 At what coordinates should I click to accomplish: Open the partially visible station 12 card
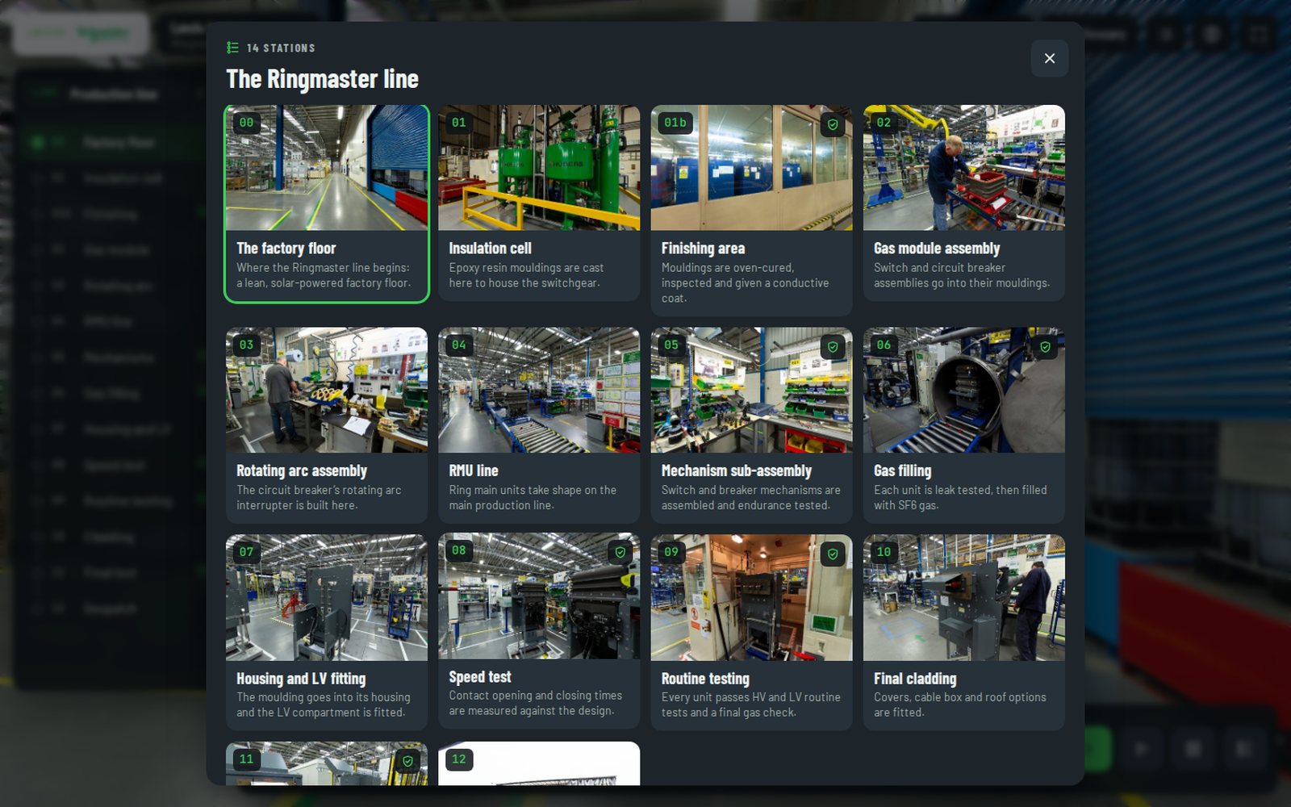539,763
